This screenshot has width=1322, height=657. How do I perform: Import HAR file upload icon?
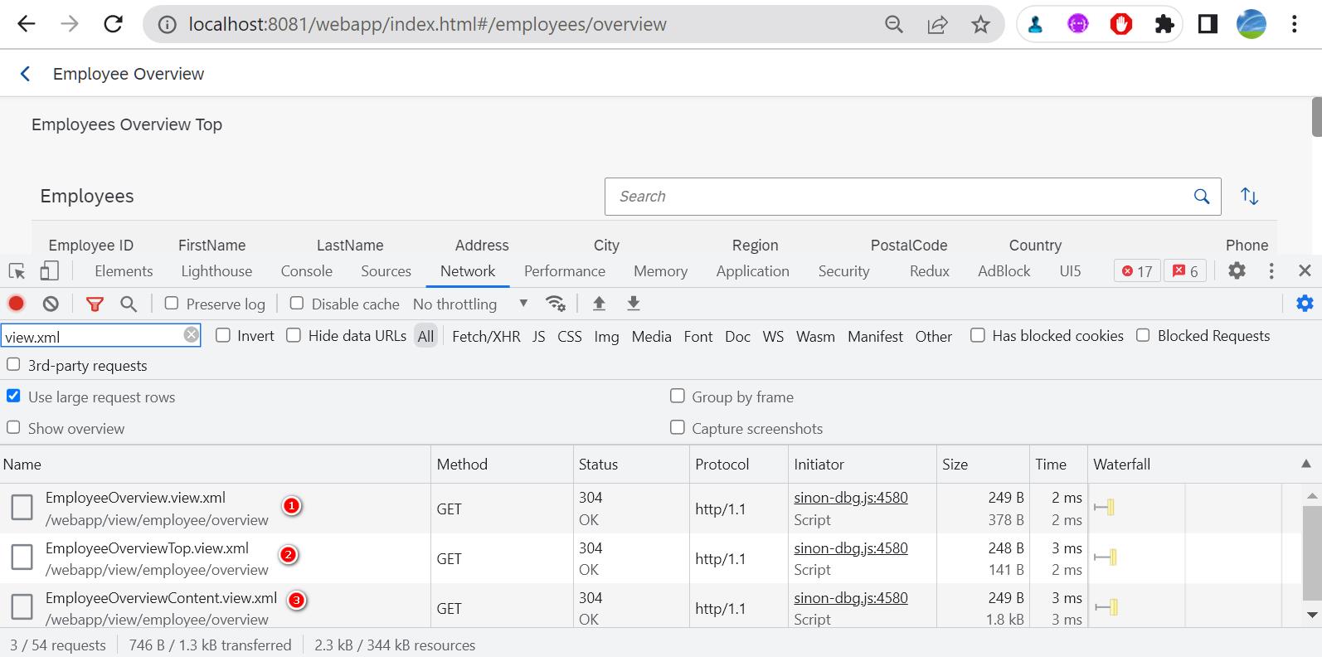pyautogui.click(x=599, y=304)
